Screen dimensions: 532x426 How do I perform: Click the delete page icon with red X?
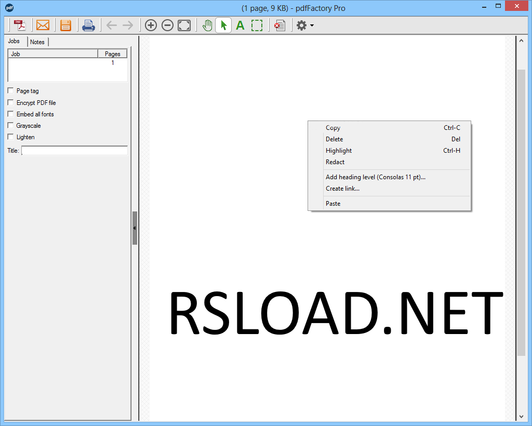(x=280, y=25)
